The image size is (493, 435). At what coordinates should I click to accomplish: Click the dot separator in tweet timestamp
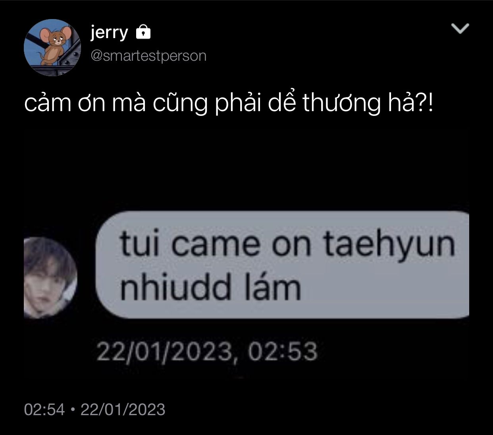(x=72, y=410)
